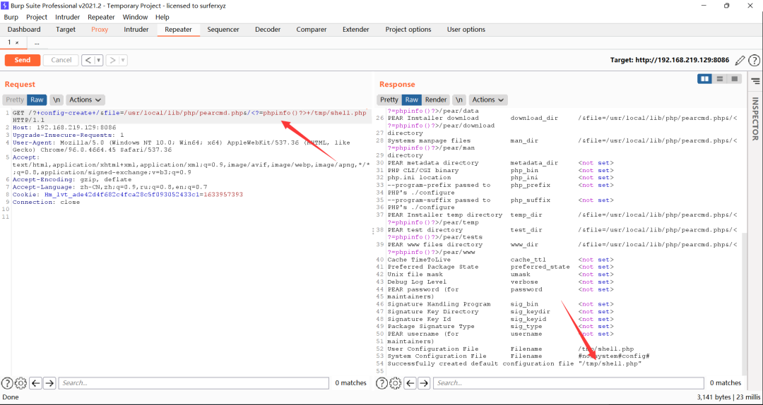Image resolution: width=763 pixels, height=405 pixels.
Task: Click the orange Send button
Action: [x=23, y=60]
